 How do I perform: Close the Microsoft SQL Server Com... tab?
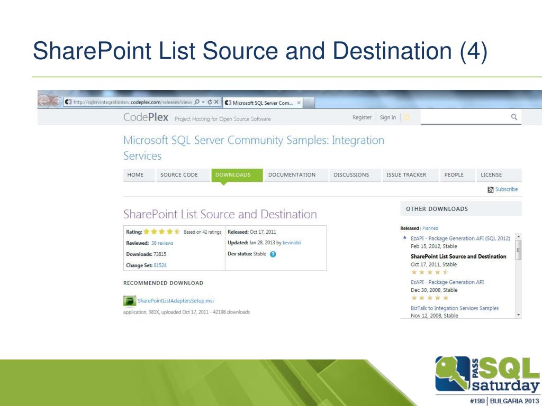click(x=299, y=103)
